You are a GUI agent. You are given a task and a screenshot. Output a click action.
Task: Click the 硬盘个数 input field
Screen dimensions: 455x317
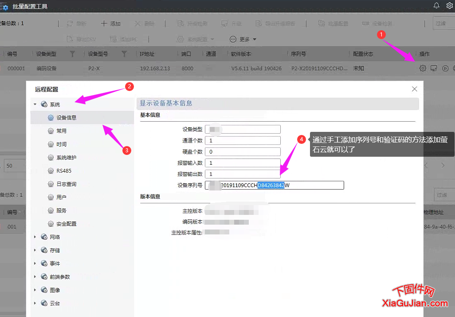tap(243, 152)
